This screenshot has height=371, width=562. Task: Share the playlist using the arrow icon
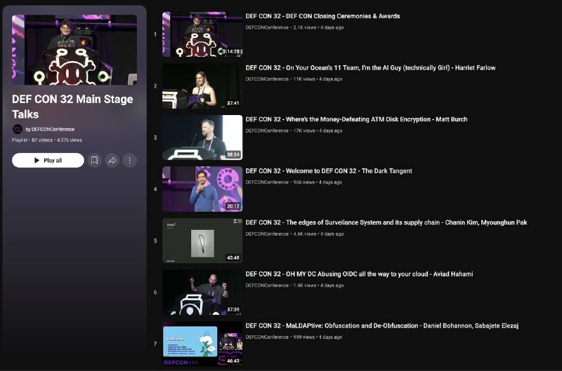click(112, 161)
